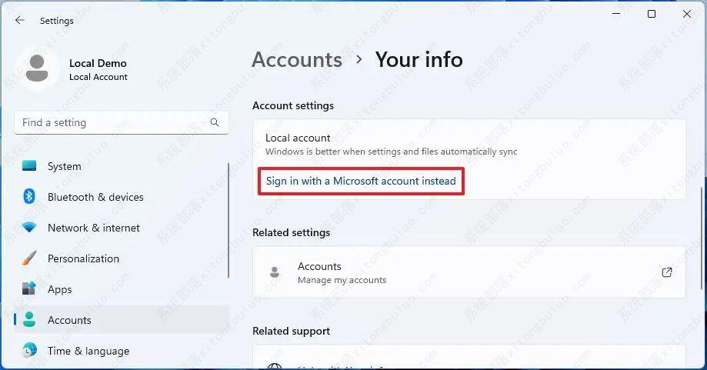Image resolution: width=707 pixels, height=370 pixels.
Task: Open Bluetooth & devices settings page
Action: [95, 197]
